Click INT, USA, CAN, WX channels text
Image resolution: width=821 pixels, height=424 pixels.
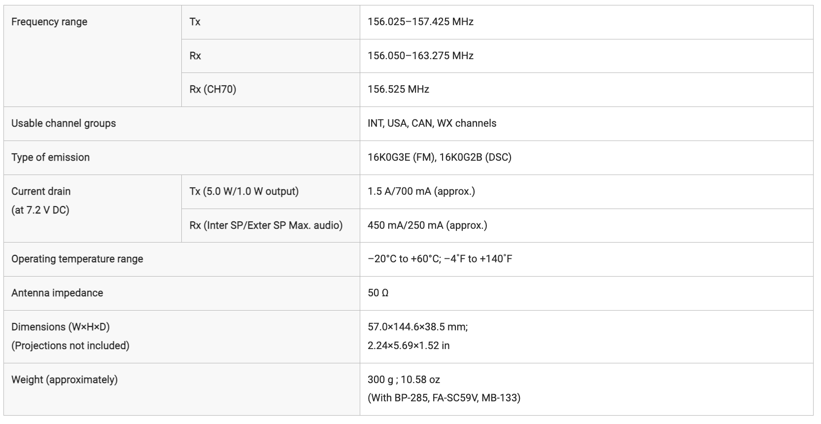coord(432,123)
